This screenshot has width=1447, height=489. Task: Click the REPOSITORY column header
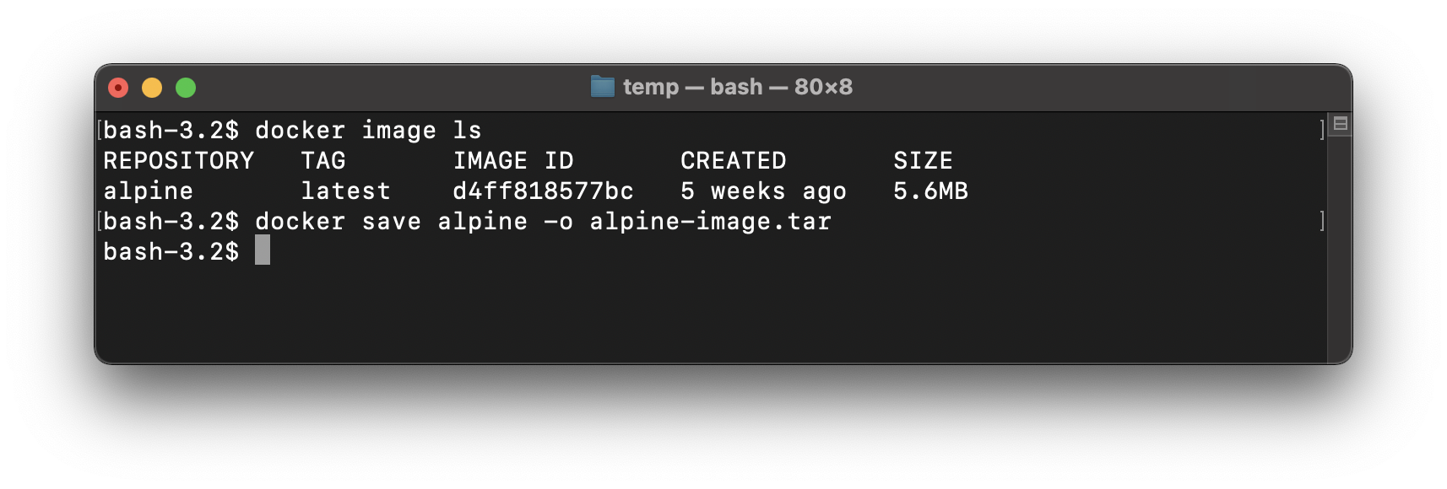(178, 160)
